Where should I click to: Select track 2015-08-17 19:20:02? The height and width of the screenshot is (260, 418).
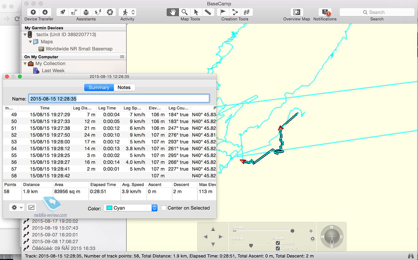[55, 221]
